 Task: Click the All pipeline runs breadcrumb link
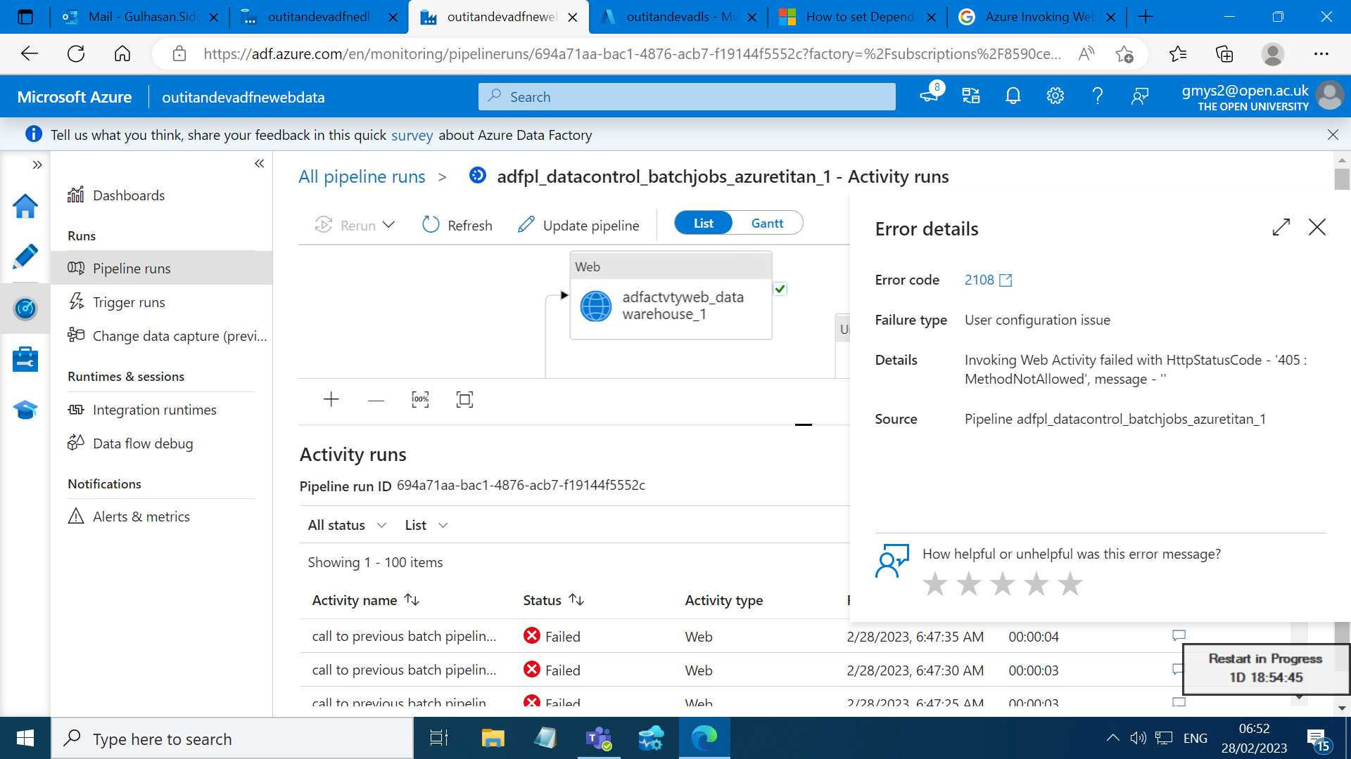(x=362, y=176)
